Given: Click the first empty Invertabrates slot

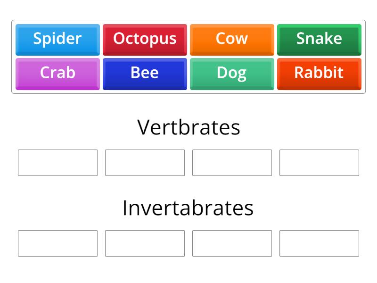Looking at the screenshot, I should click(57, 243).
